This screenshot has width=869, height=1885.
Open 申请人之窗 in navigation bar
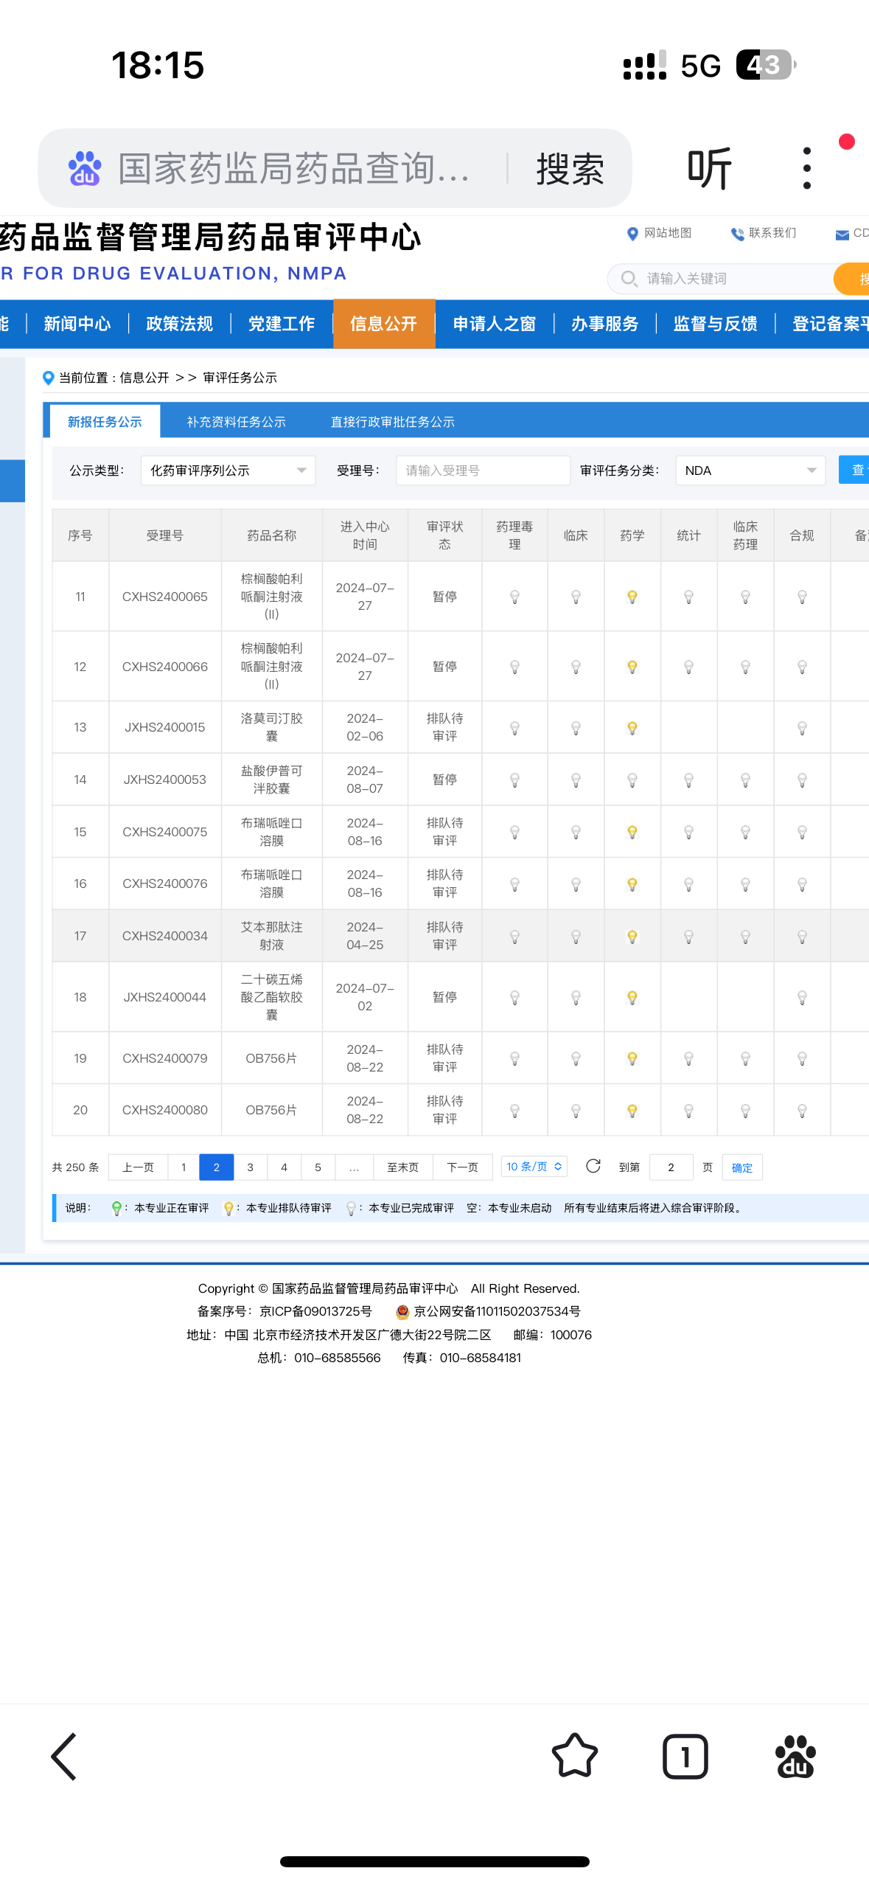tap(494, 324)
